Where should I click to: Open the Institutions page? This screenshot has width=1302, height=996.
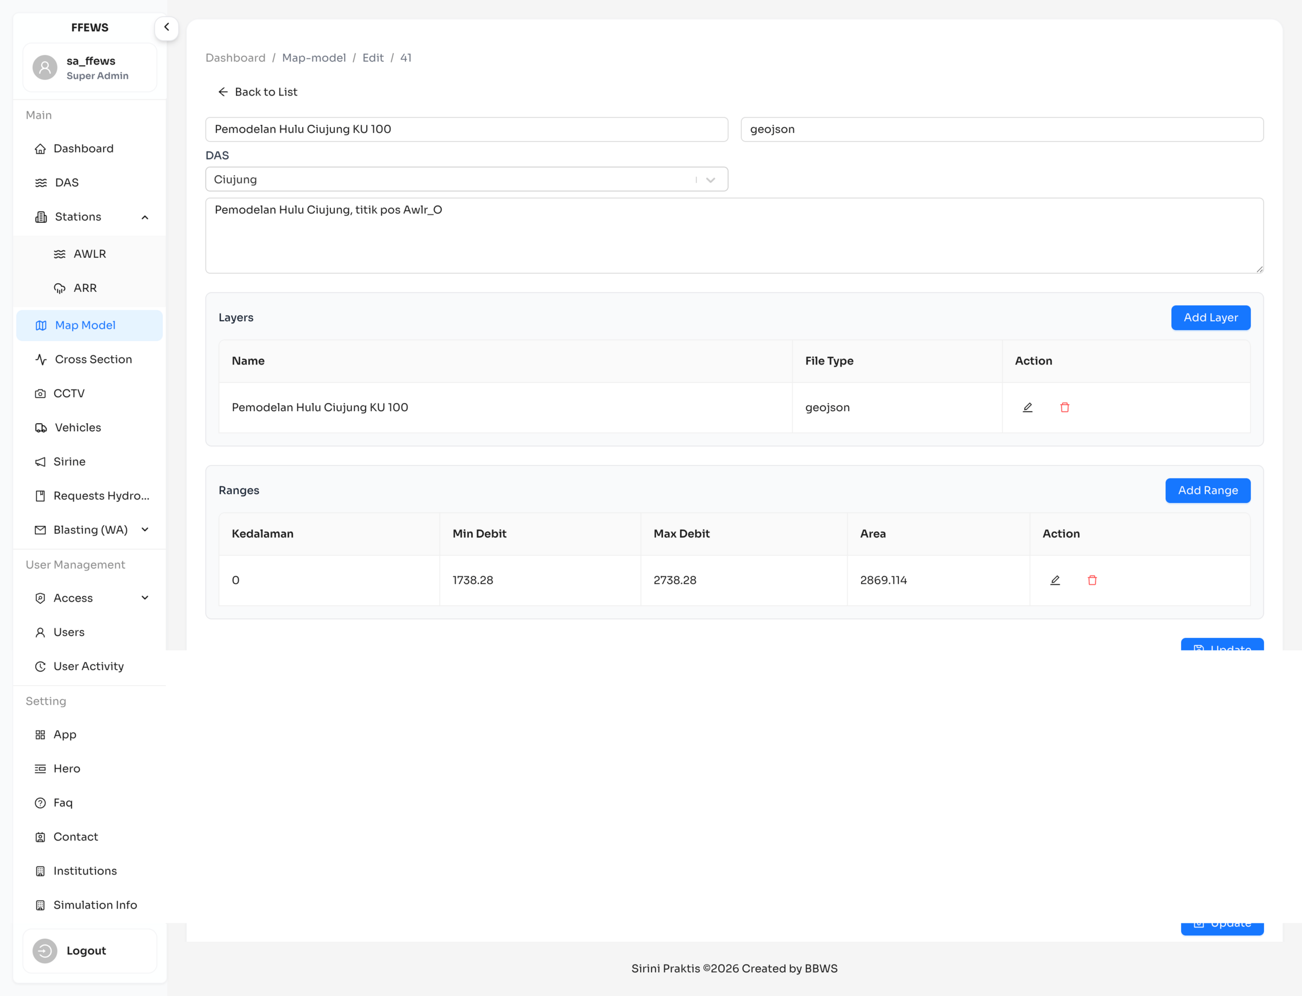coord(90,871)
